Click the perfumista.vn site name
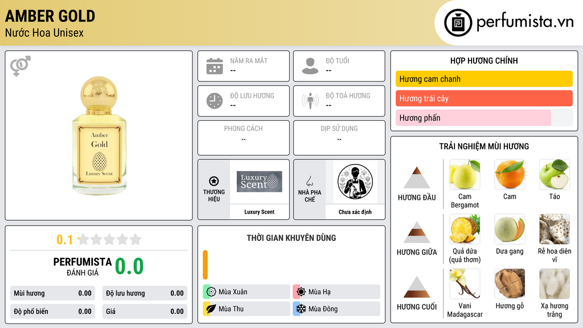Viewport: 583px width, 328px height. [525, 22]
